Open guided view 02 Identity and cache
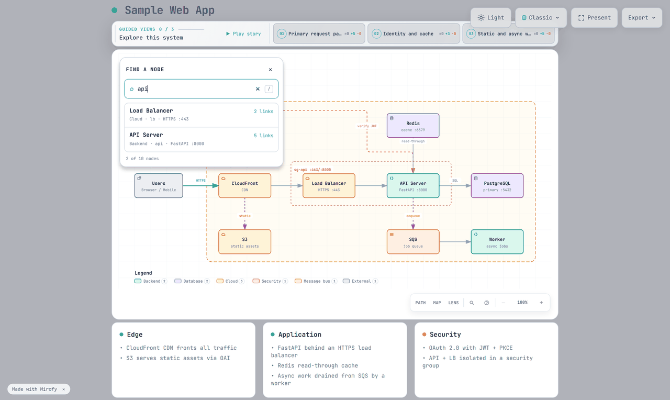The image size is (670, 400). coord(414,34)
